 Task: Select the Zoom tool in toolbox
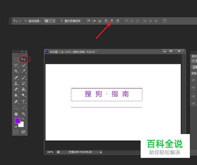point(24,114)
